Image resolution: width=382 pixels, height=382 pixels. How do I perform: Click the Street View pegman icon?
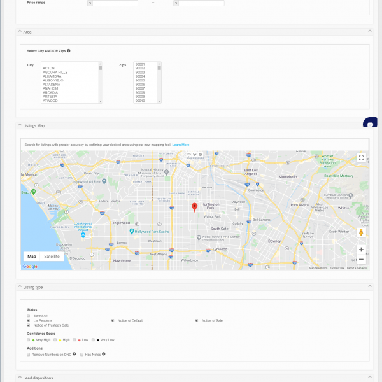(361, 233)
